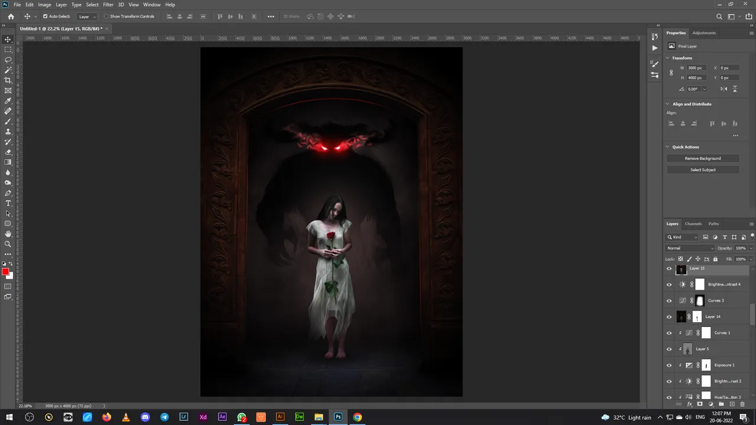Select the Curves 3 layer mask thumbnail
756x425 pixels.
700,300
